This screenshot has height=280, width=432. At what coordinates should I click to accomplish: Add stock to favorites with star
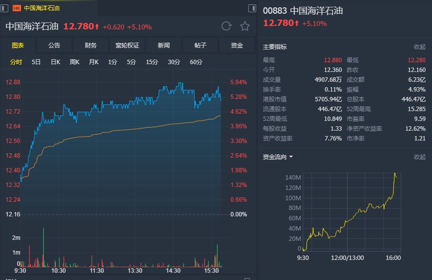[x=245, y=26]
